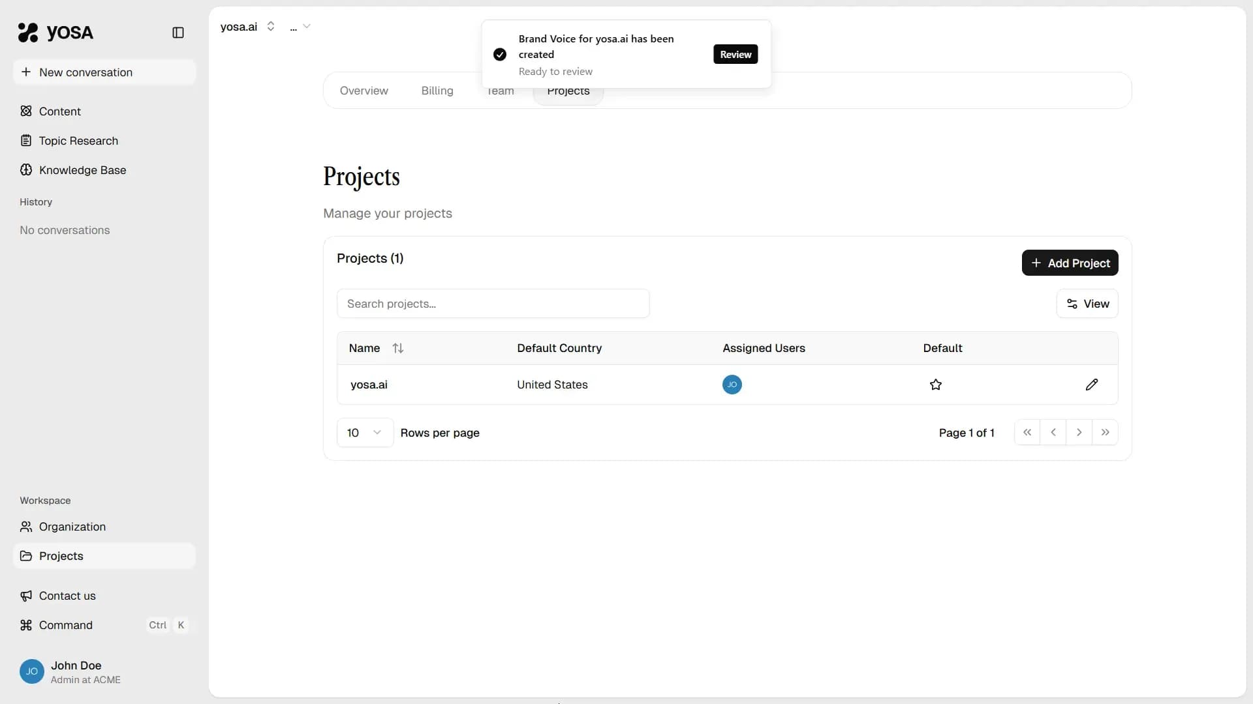Jump to last page arrow
The width and height of the screenshot is (1253, 704).
1105,432
